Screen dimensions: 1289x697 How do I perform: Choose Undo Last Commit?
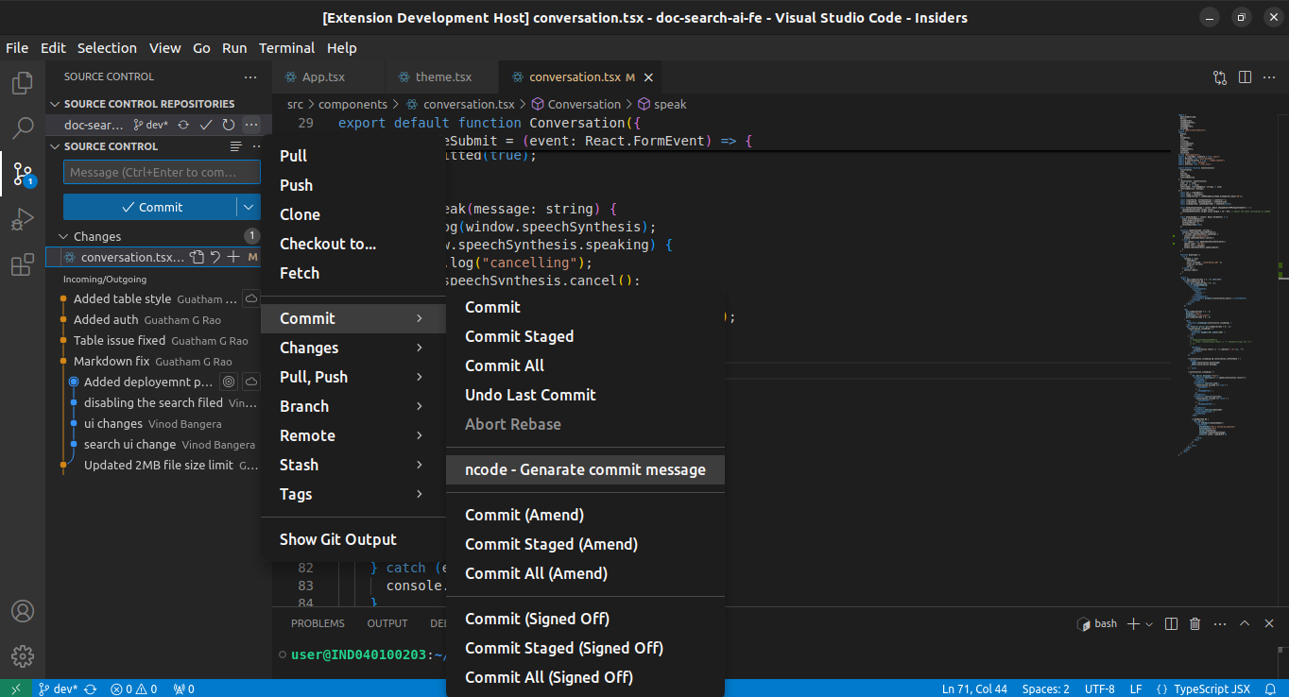pos(585,395)
